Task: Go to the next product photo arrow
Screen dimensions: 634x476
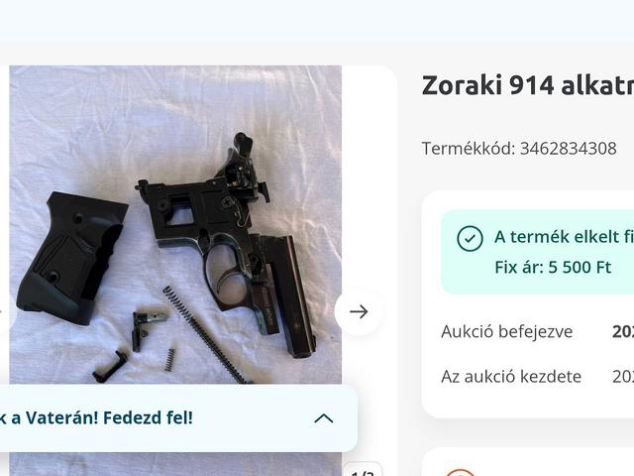Action: click(x=359, y=311)
